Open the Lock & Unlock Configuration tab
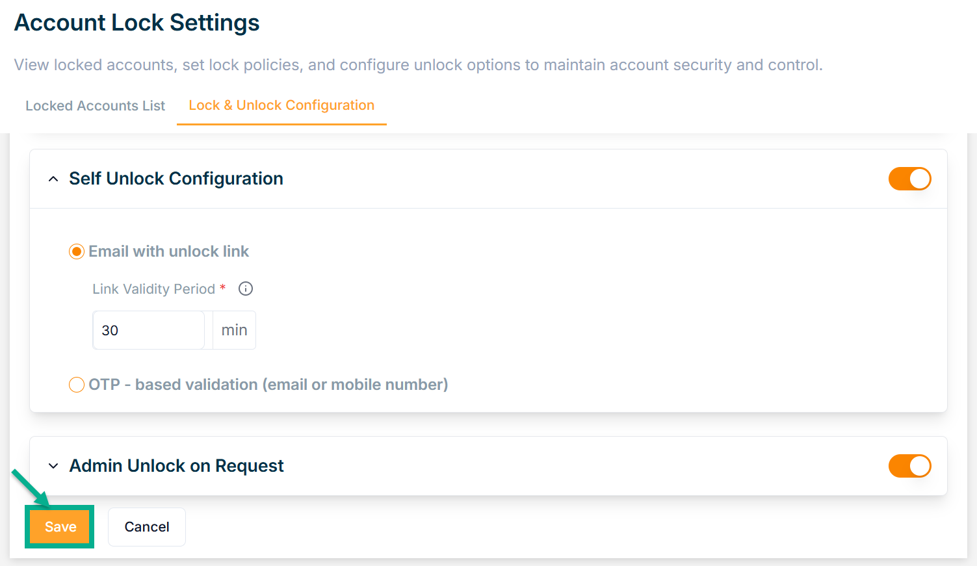 click(281, 105)
